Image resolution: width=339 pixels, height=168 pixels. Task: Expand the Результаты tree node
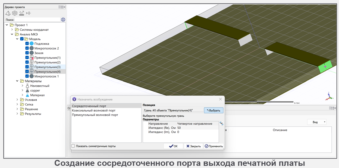click(x=17, y=114)
